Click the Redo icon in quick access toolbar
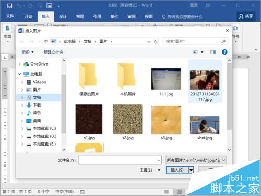The height and width of the screenshot is (196, 261). (x=30, y=6)
